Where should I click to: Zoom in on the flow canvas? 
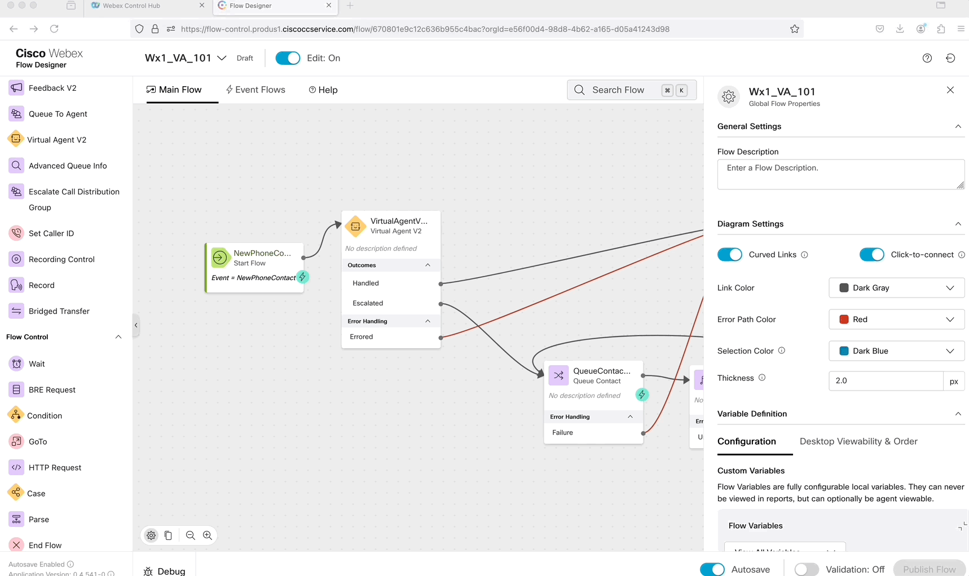pos(208,535)
